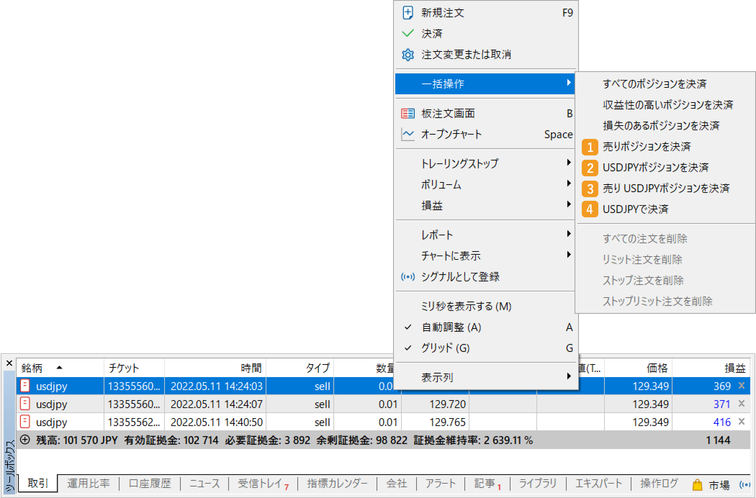Click the 129.765 open price cell
The width and height of the screenshot is (756, 498).
435,422
